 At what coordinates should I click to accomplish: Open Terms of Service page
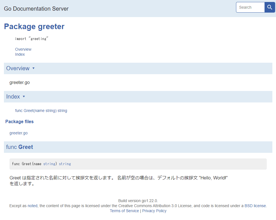(x=124, y=211)
